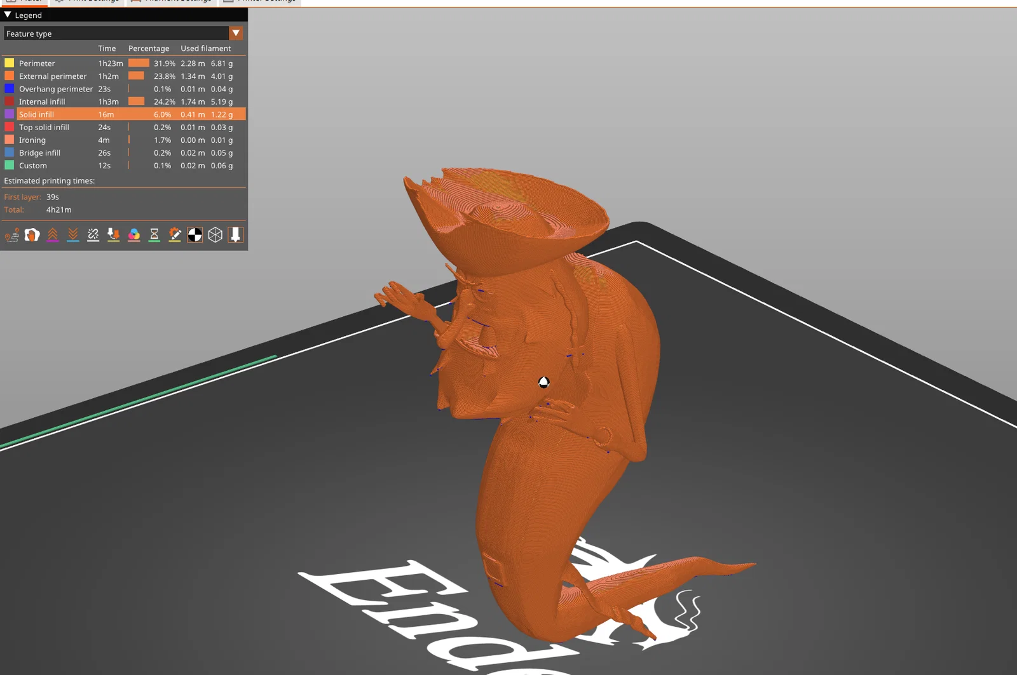Toggle Print pauses hourglass icon
Viewport: 1017px width, 675px height.
pos(154,235)
